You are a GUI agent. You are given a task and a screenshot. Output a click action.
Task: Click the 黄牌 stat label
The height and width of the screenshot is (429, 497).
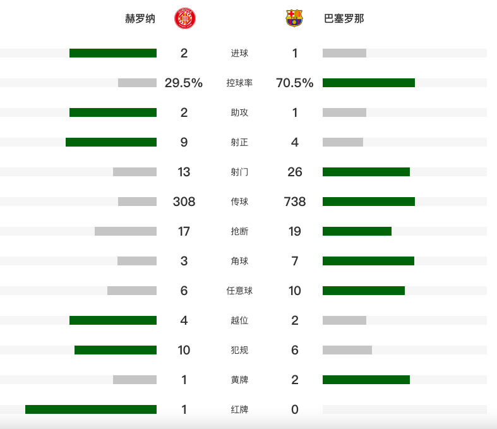tap(239, 380)
